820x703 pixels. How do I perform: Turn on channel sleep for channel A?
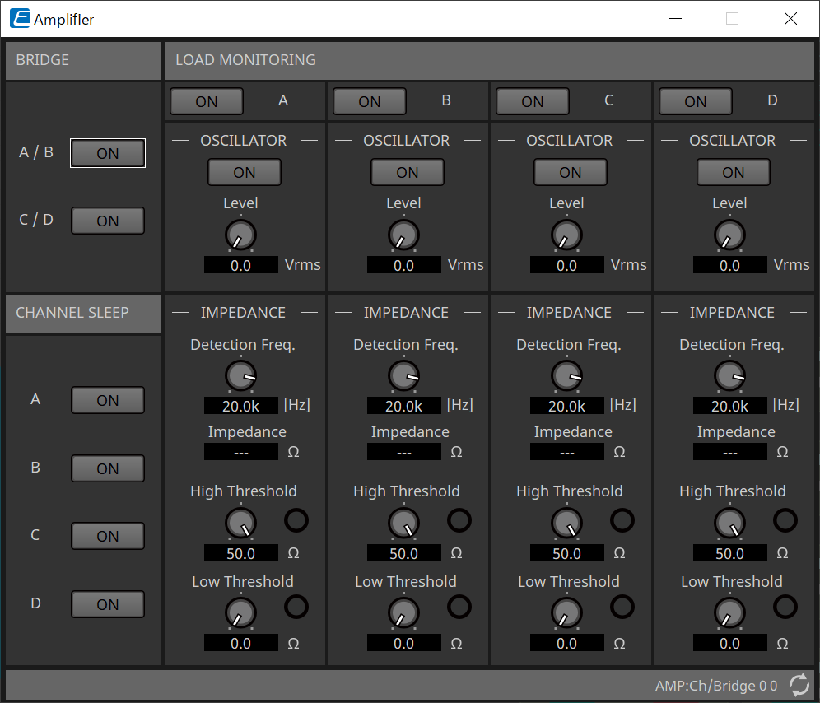pos(107,400)
